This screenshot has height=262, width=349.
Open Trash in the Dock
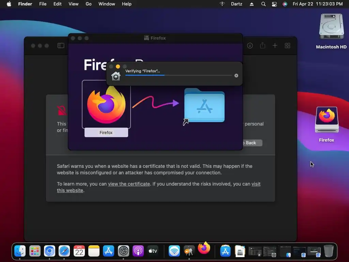[329, 251]
